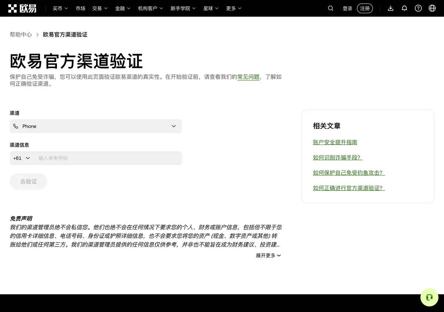The height and width of the screenshot is (312, 444).
Task: Open 账户安全提升指南 article
Action: click(x=335, y=142)
